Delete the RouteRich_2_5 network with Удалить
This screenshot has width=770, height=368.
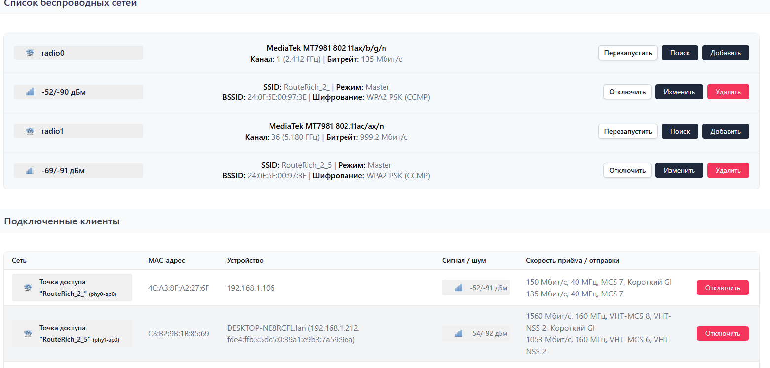click(x=728, y=170)
